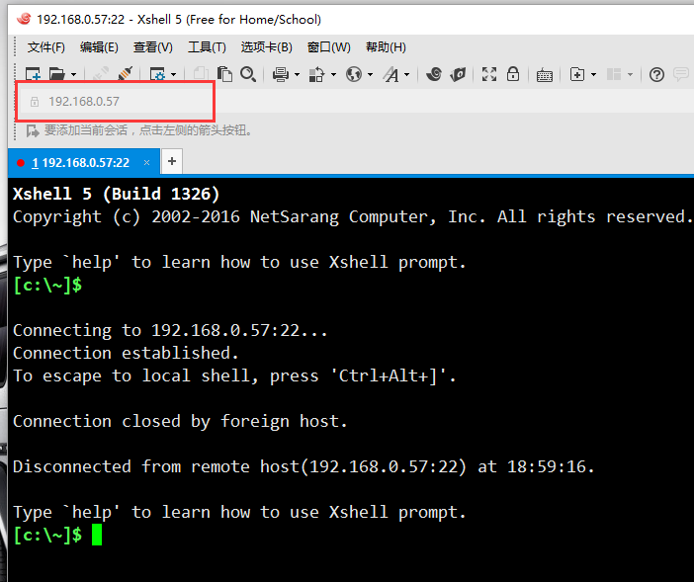Click the chat bubble feedback icon
694x582 pixels.
coord(681,74)
